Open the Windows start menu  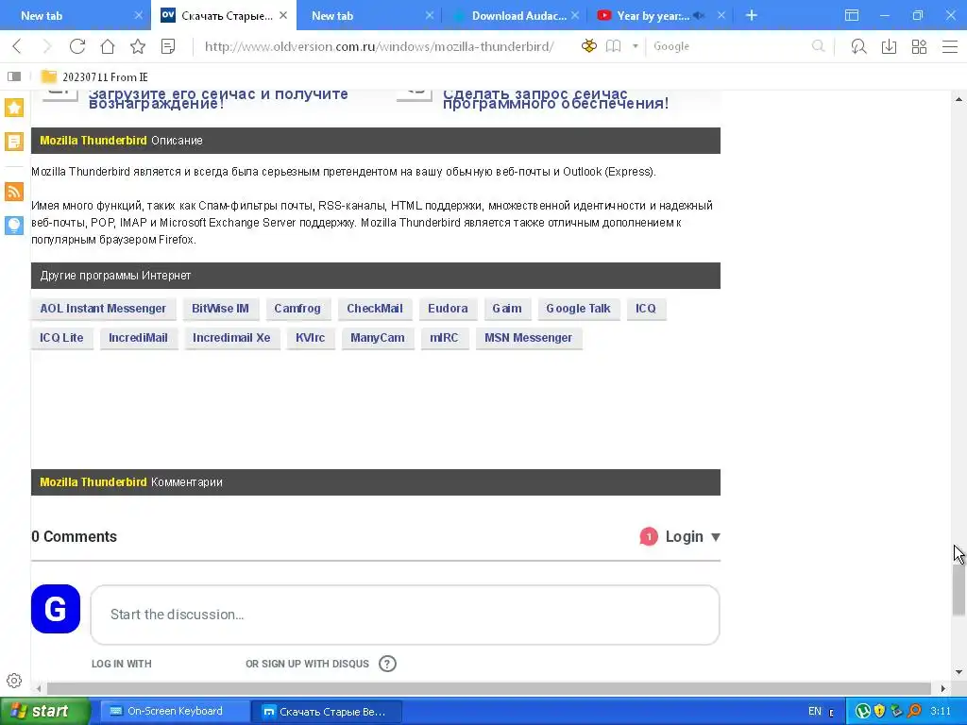[45, 711]
